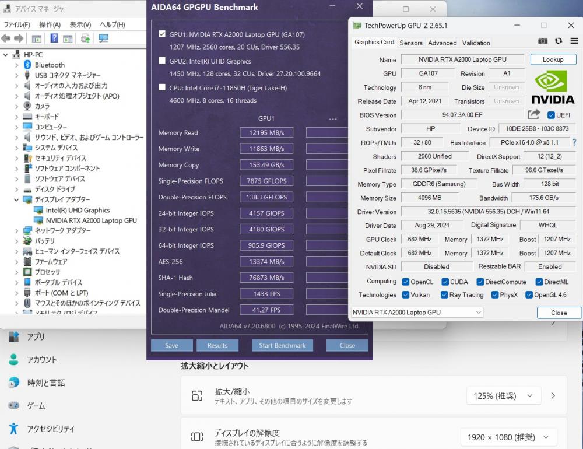The image size is (583, 449).
Task: Click the Results button in AIDA64
Action: click(x=217, y=345)
